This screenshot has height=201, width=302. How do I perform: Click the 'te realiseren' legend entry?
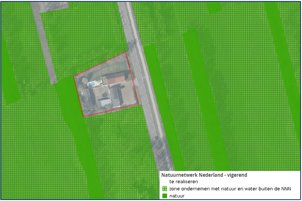tap(184, 181)
